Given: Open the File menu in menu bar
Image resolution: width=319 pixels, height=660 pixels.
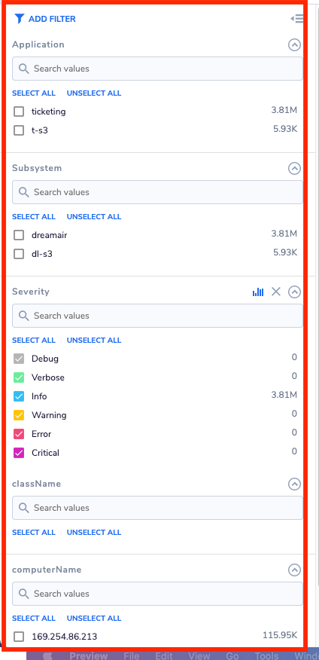Looking at the screenshot, I should 133,655.
